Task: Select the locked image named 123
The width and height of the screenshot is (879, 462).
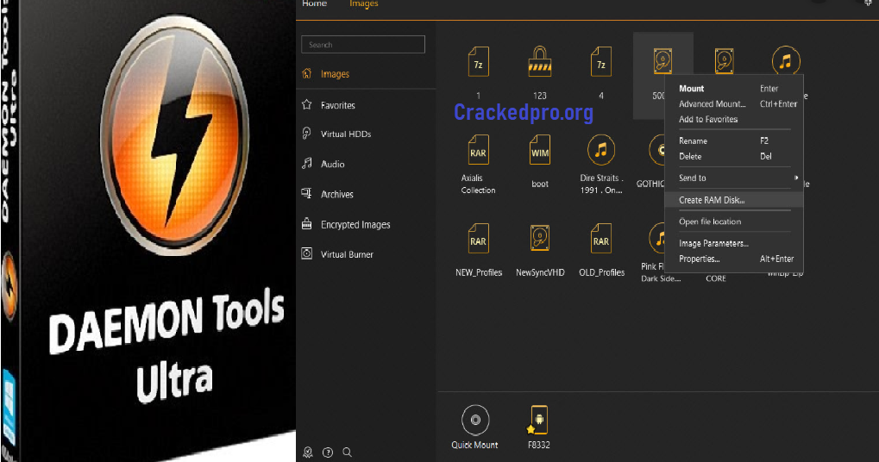Action: (x=540, y=61)
